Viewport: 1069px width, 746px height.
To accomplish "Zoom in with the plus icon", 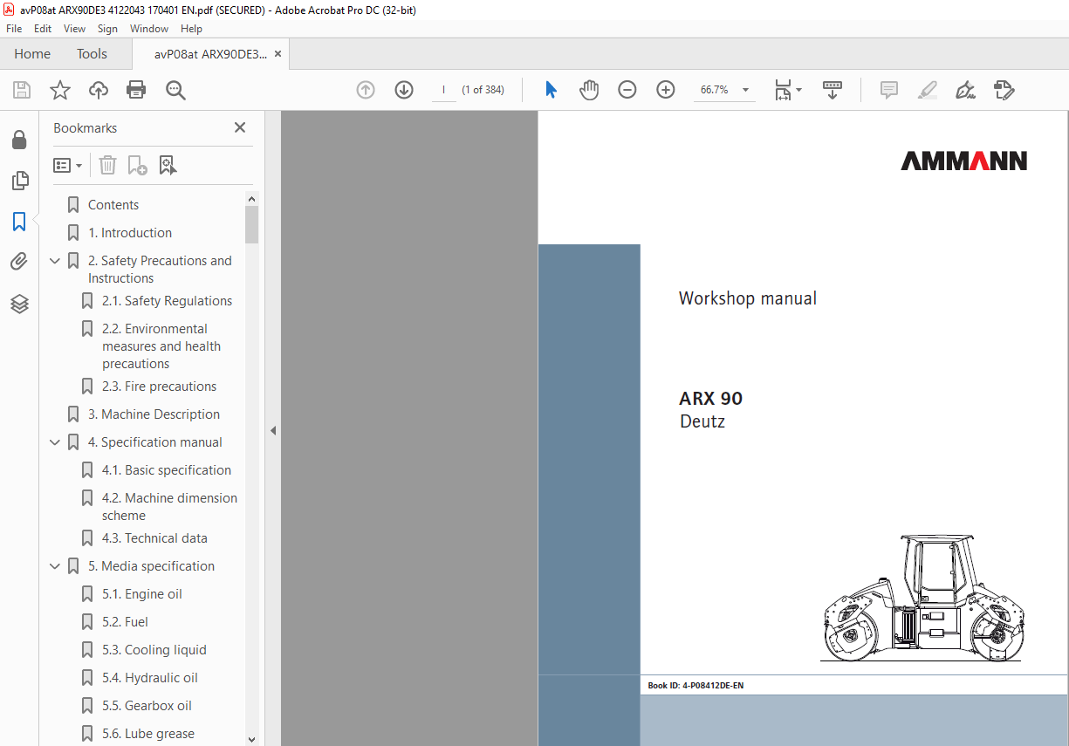I will click(666, 90).
